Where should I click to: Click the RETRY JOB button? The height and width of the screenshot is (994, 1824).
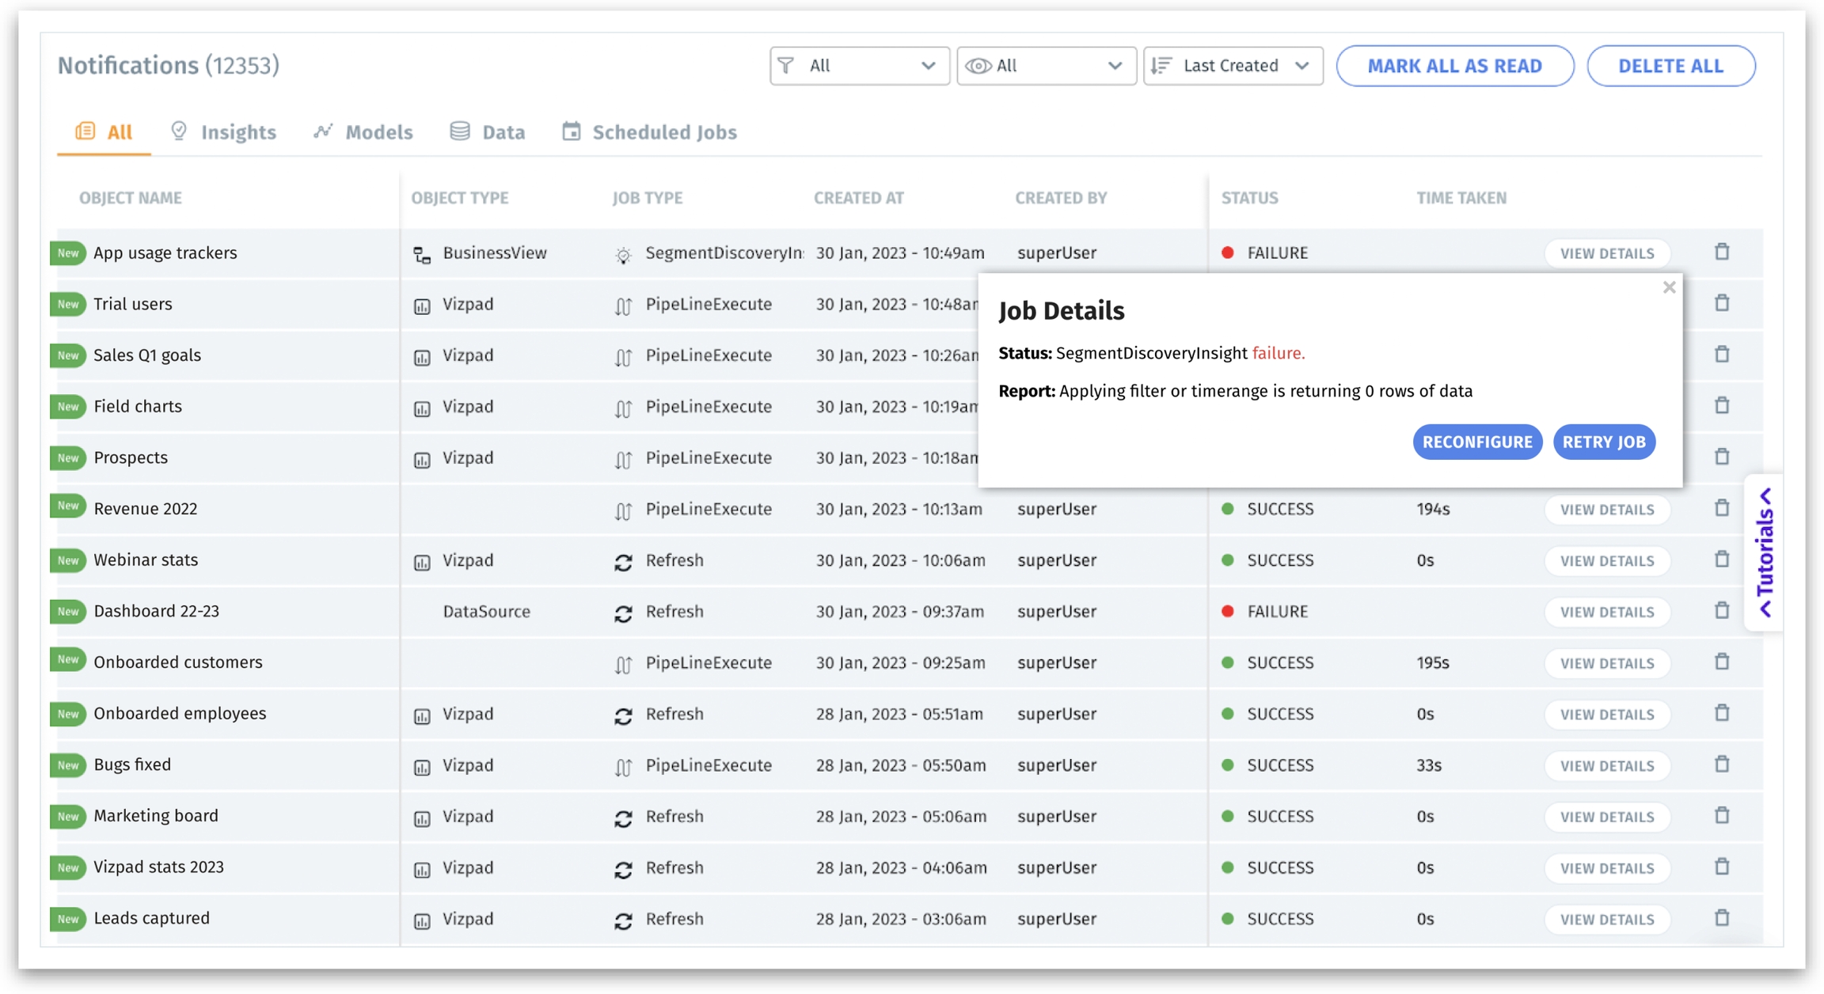[1603, 442]
